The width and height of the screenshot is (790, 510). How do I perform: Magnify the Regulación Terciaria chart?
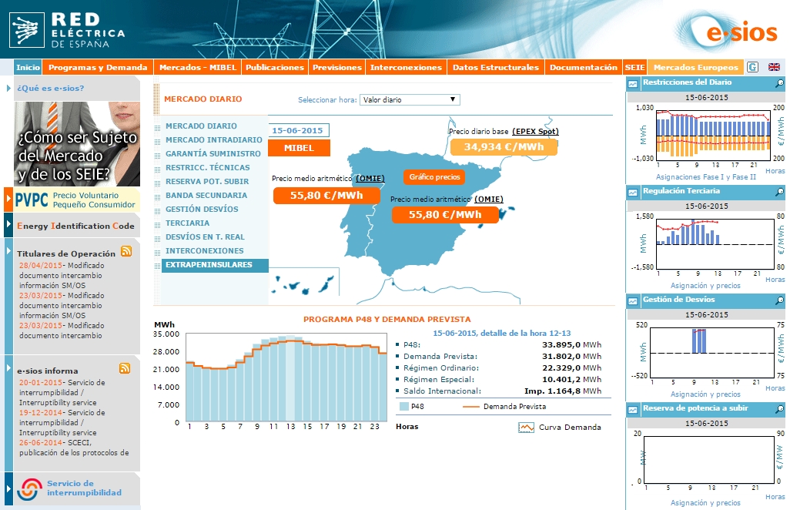tap(779, 192)
